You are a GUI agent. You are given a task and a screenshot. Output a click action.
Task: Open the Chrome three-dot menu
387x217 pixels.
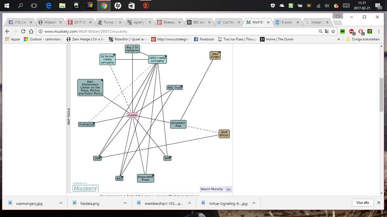379,31
